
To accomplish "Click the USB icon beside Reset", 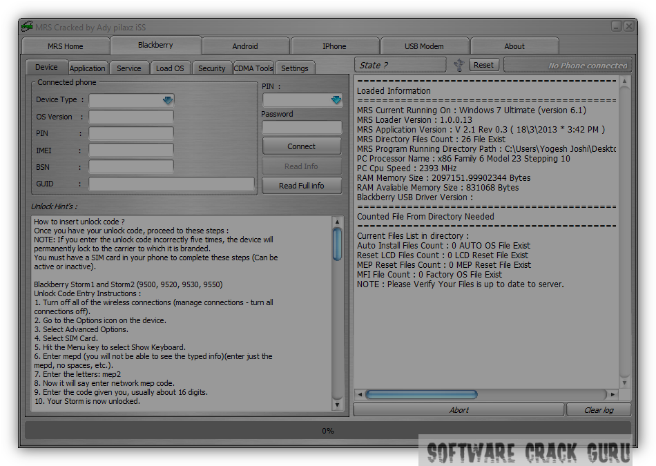I will [459, 65].
